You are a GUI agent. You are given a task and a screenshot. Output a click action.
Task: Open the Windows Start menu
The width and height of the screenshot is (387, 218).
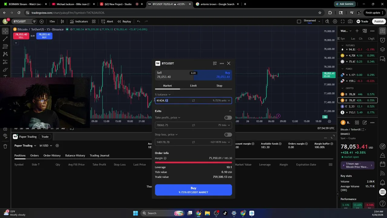(x=135, y=213)
